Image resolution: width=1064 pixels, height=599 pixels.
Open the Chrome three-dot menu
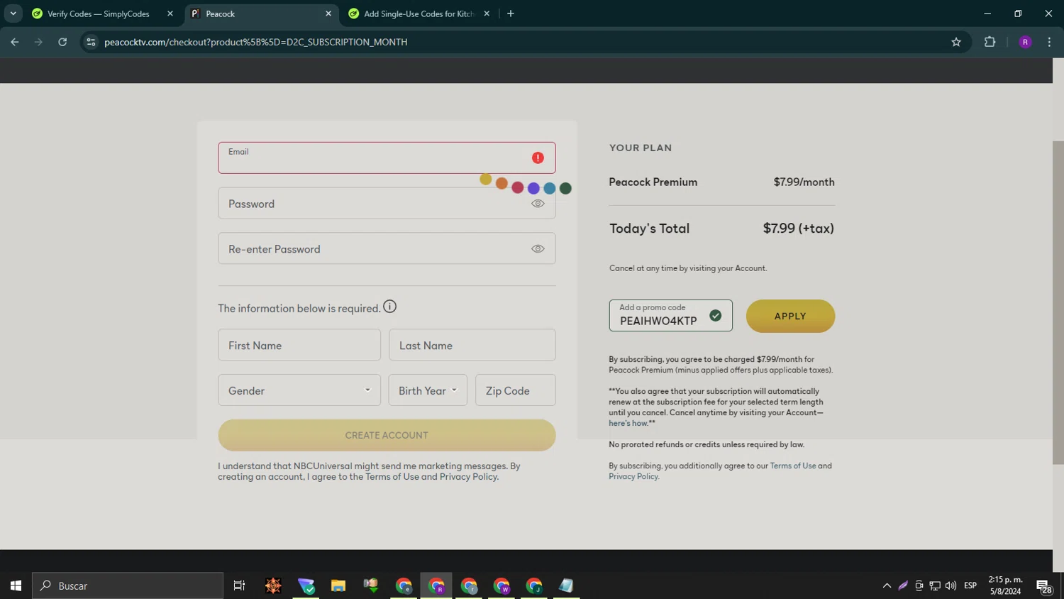pyautogui.click(x=1049, y=42)
